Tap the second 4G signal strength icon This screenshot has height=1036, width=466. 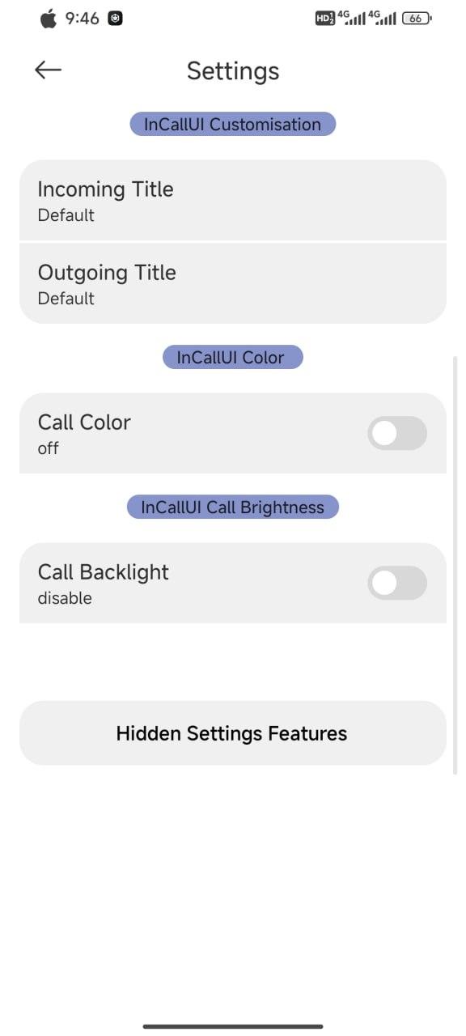(382, 17)
